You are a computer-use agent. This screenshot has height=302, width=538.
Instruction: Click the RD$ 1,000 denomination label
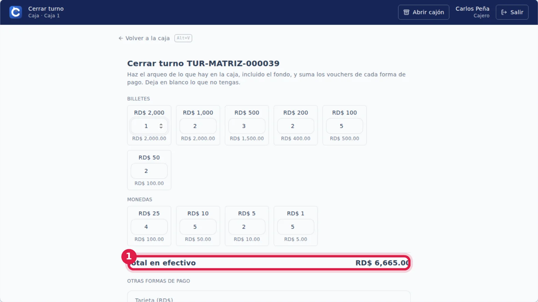pos(198,113)
